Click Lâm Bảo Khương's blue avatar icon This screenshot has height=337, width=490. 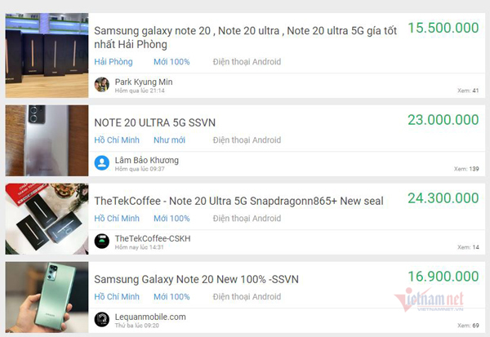[x=102, y=163]
